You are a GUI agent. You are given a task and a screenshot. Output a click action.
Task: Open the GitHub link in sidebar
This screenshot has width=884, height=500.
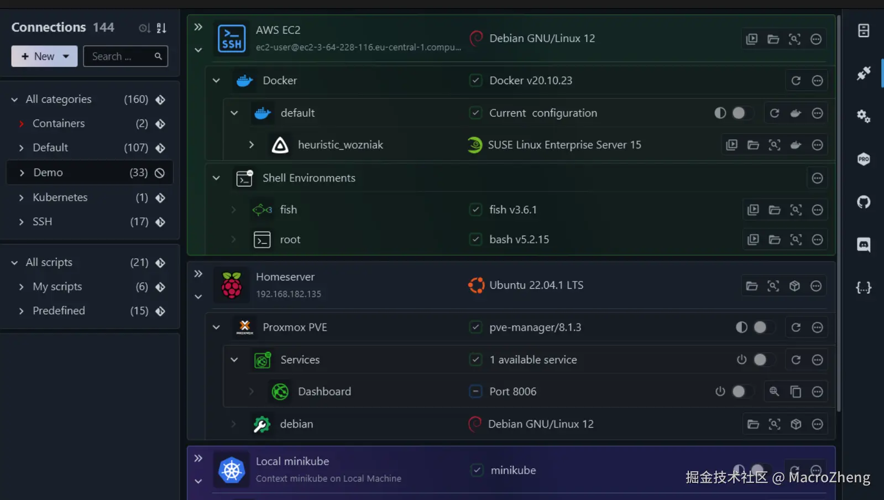tap(864, 202)
